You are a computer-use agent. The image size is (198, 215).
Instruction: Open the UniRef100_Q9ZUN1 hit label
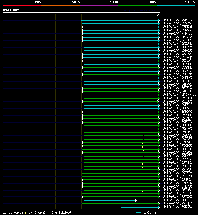(x=178, y=44)
